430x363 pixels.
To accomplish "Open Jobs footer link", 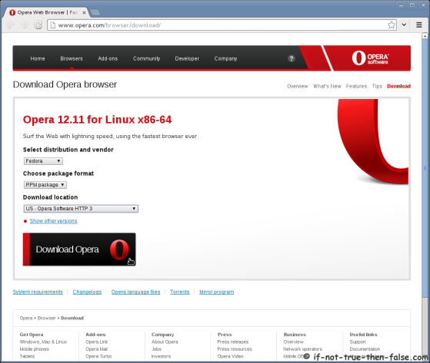I will (x=156, y=349).
